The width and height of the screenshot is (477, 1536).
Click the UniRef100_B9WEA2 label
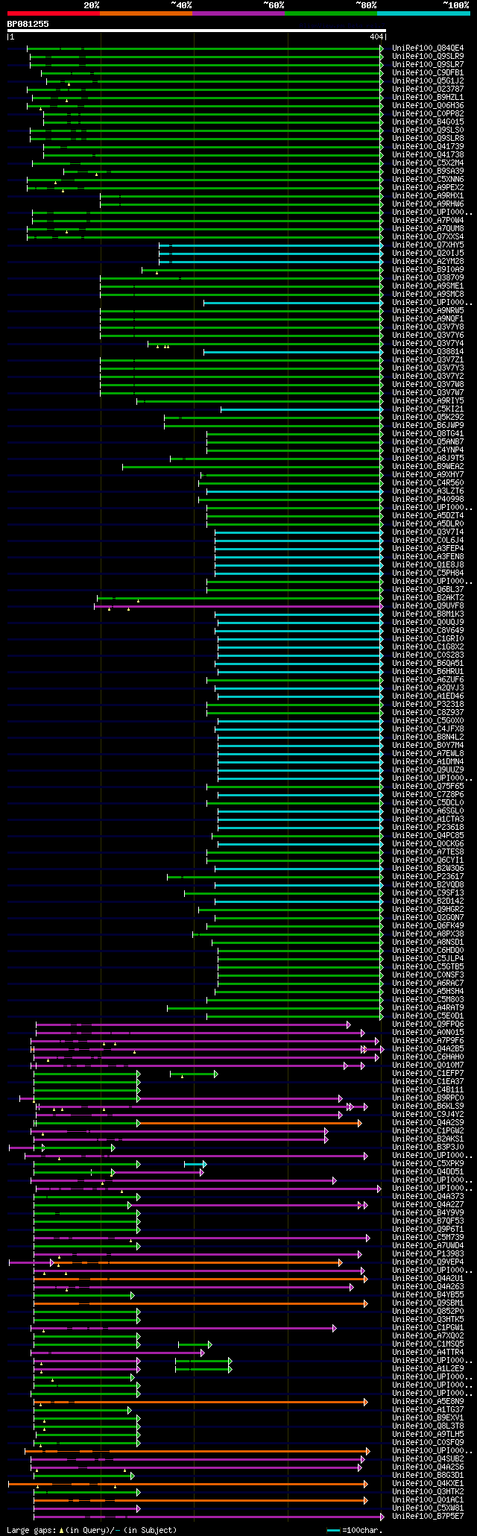(x=428, y=467)
